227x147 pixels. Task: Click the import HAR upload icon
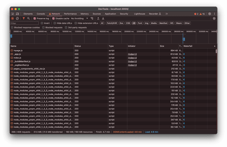pos(98,18)
